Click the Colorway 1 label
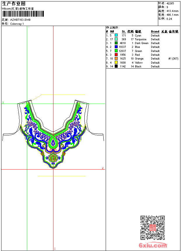Viewport: 181px width, 251px height. pyautogui.click(x=17, y=24)
